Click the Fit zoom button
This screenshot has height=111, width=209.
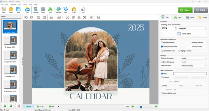29,107
